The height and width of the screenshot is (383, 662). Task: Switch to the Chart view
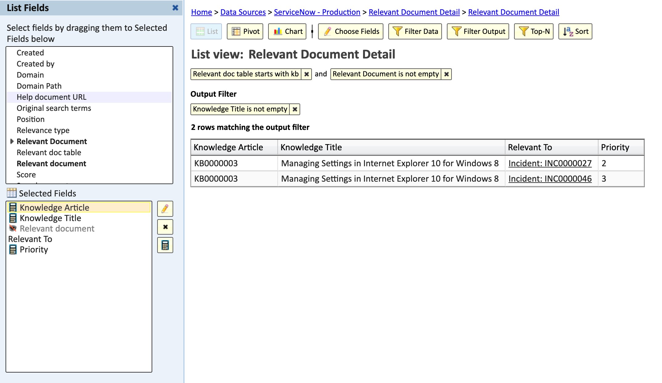[x=287, y=31]
